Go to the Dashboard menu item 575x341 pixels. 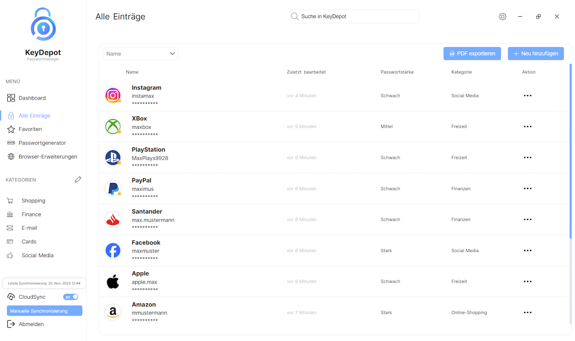[x=32, y=98]
